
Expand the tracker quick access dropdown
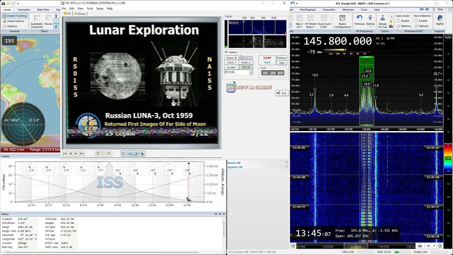[18, 4]
